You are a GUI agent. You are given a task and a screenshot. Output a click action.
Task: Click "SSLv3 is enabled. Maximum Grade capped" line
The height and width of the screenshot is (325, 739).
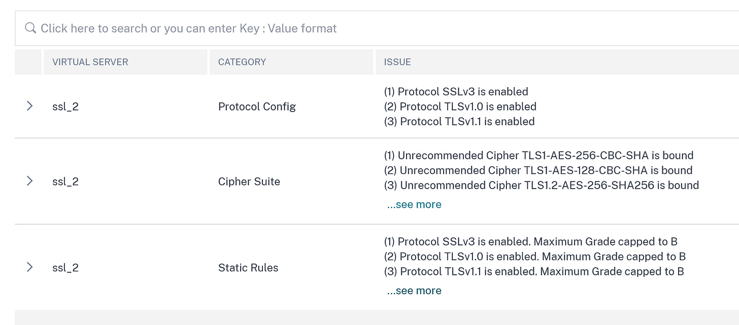coord(531,241)
